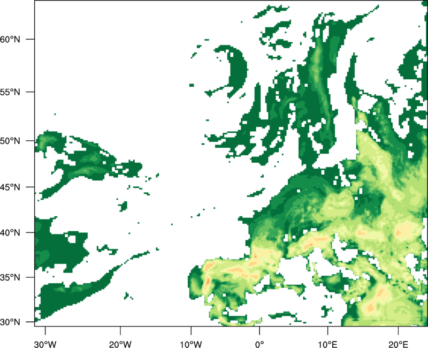The image size is (428, 348).
Task: Click the 10°W longitude label
Action: tap(191, 344)
